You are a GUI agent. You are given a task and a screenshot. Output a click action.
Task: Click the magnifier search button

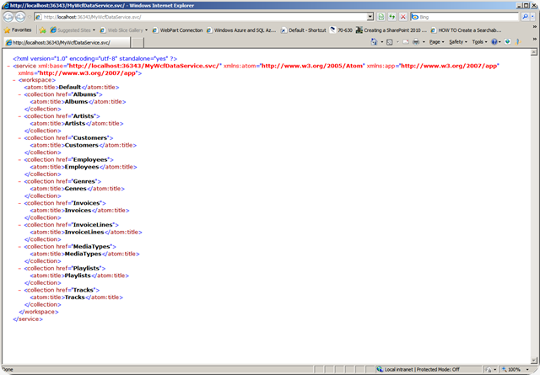[525, 17]
